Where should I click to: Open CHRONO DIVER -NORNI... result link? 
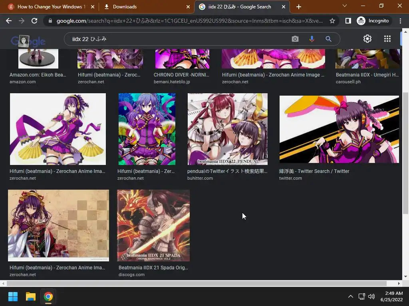click(181, 75)
